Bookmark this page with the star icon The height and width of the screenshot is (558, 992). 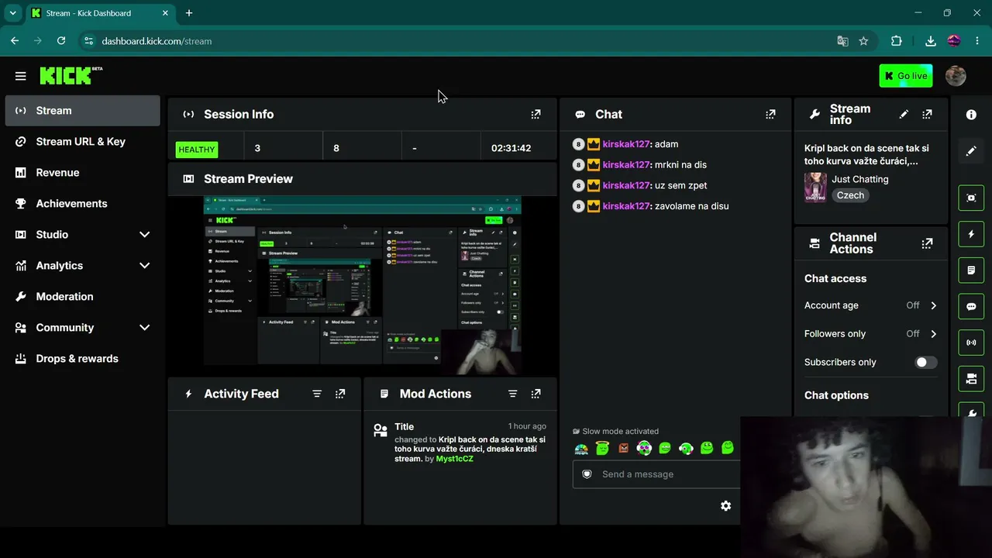pos(863,41)
